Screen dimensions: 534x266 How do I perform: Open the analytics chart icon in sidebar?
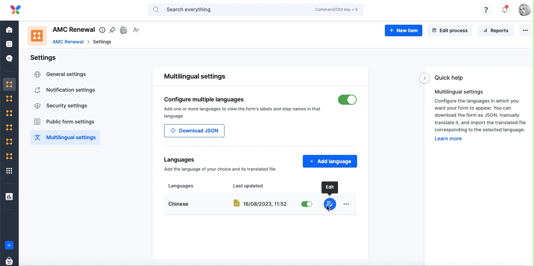click(9, 196)
